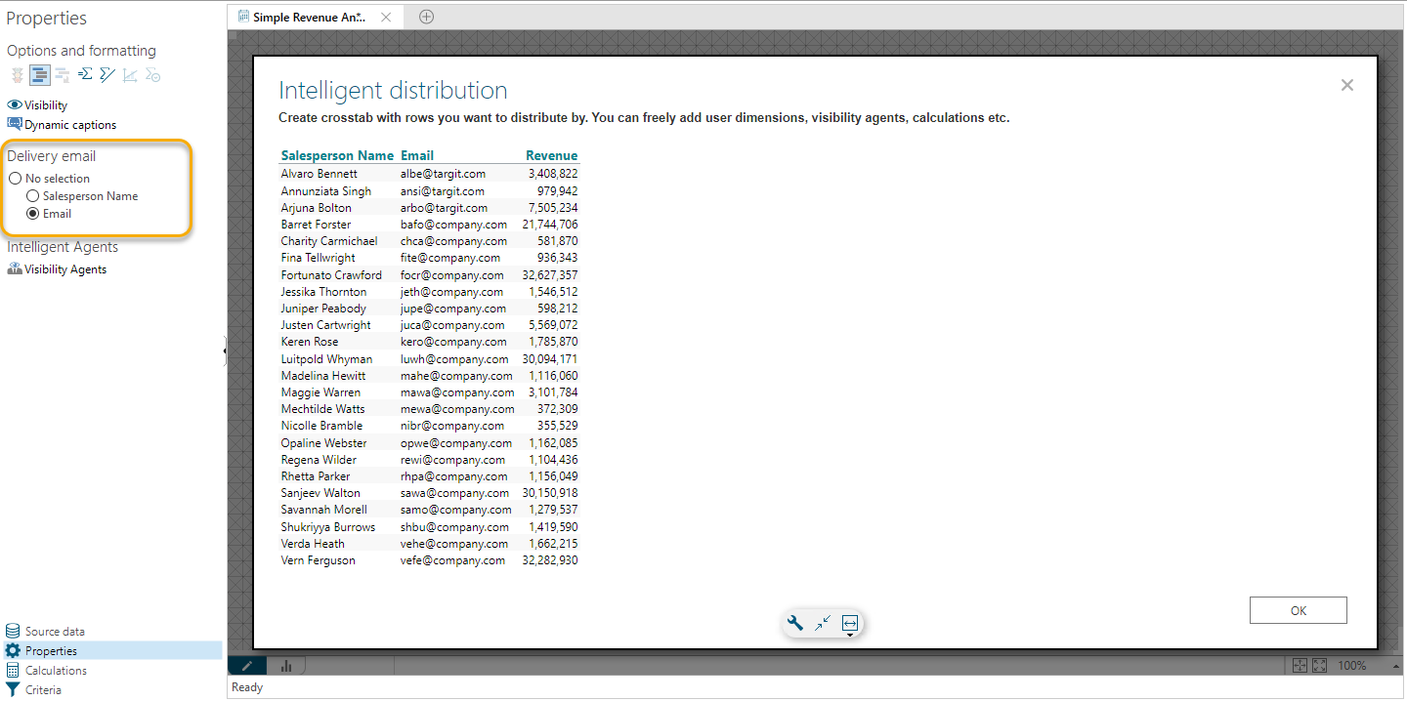Select Opaline Webster in the crosstab
This screenshot has width=1407, height=701.
tap(324, 443)
